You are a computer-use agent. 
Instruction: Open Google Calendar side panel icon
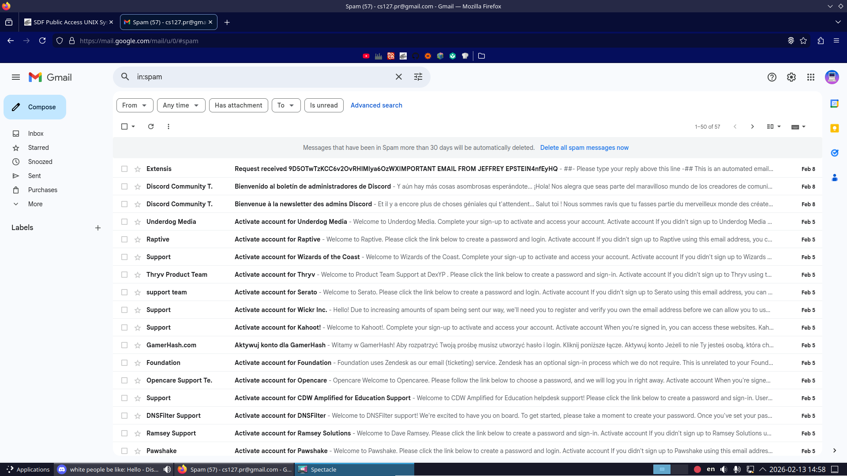pos(834,104)
